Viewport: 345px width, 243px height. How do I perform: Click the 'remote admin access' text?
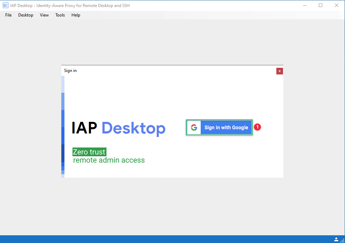109,160
